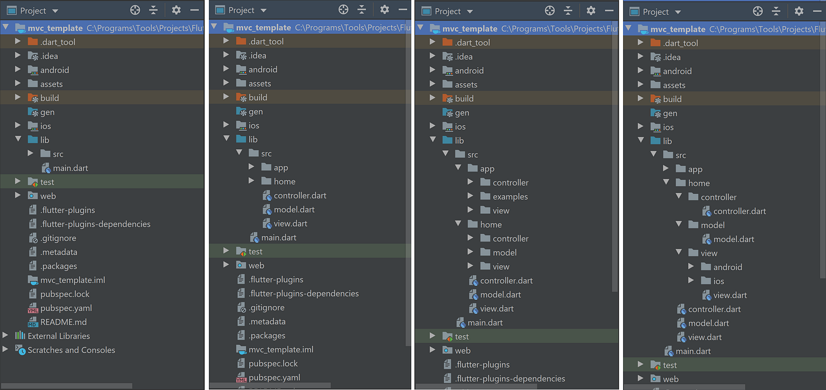Select the ios folder under view in the fourth panel
The width and height of the screenshot is (826, 390).
pyautogui.click(x=719, y=281)
